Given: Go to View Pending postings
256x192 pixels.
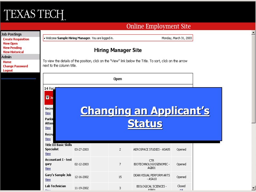Looking at the screenshot, I should (12, 48).
